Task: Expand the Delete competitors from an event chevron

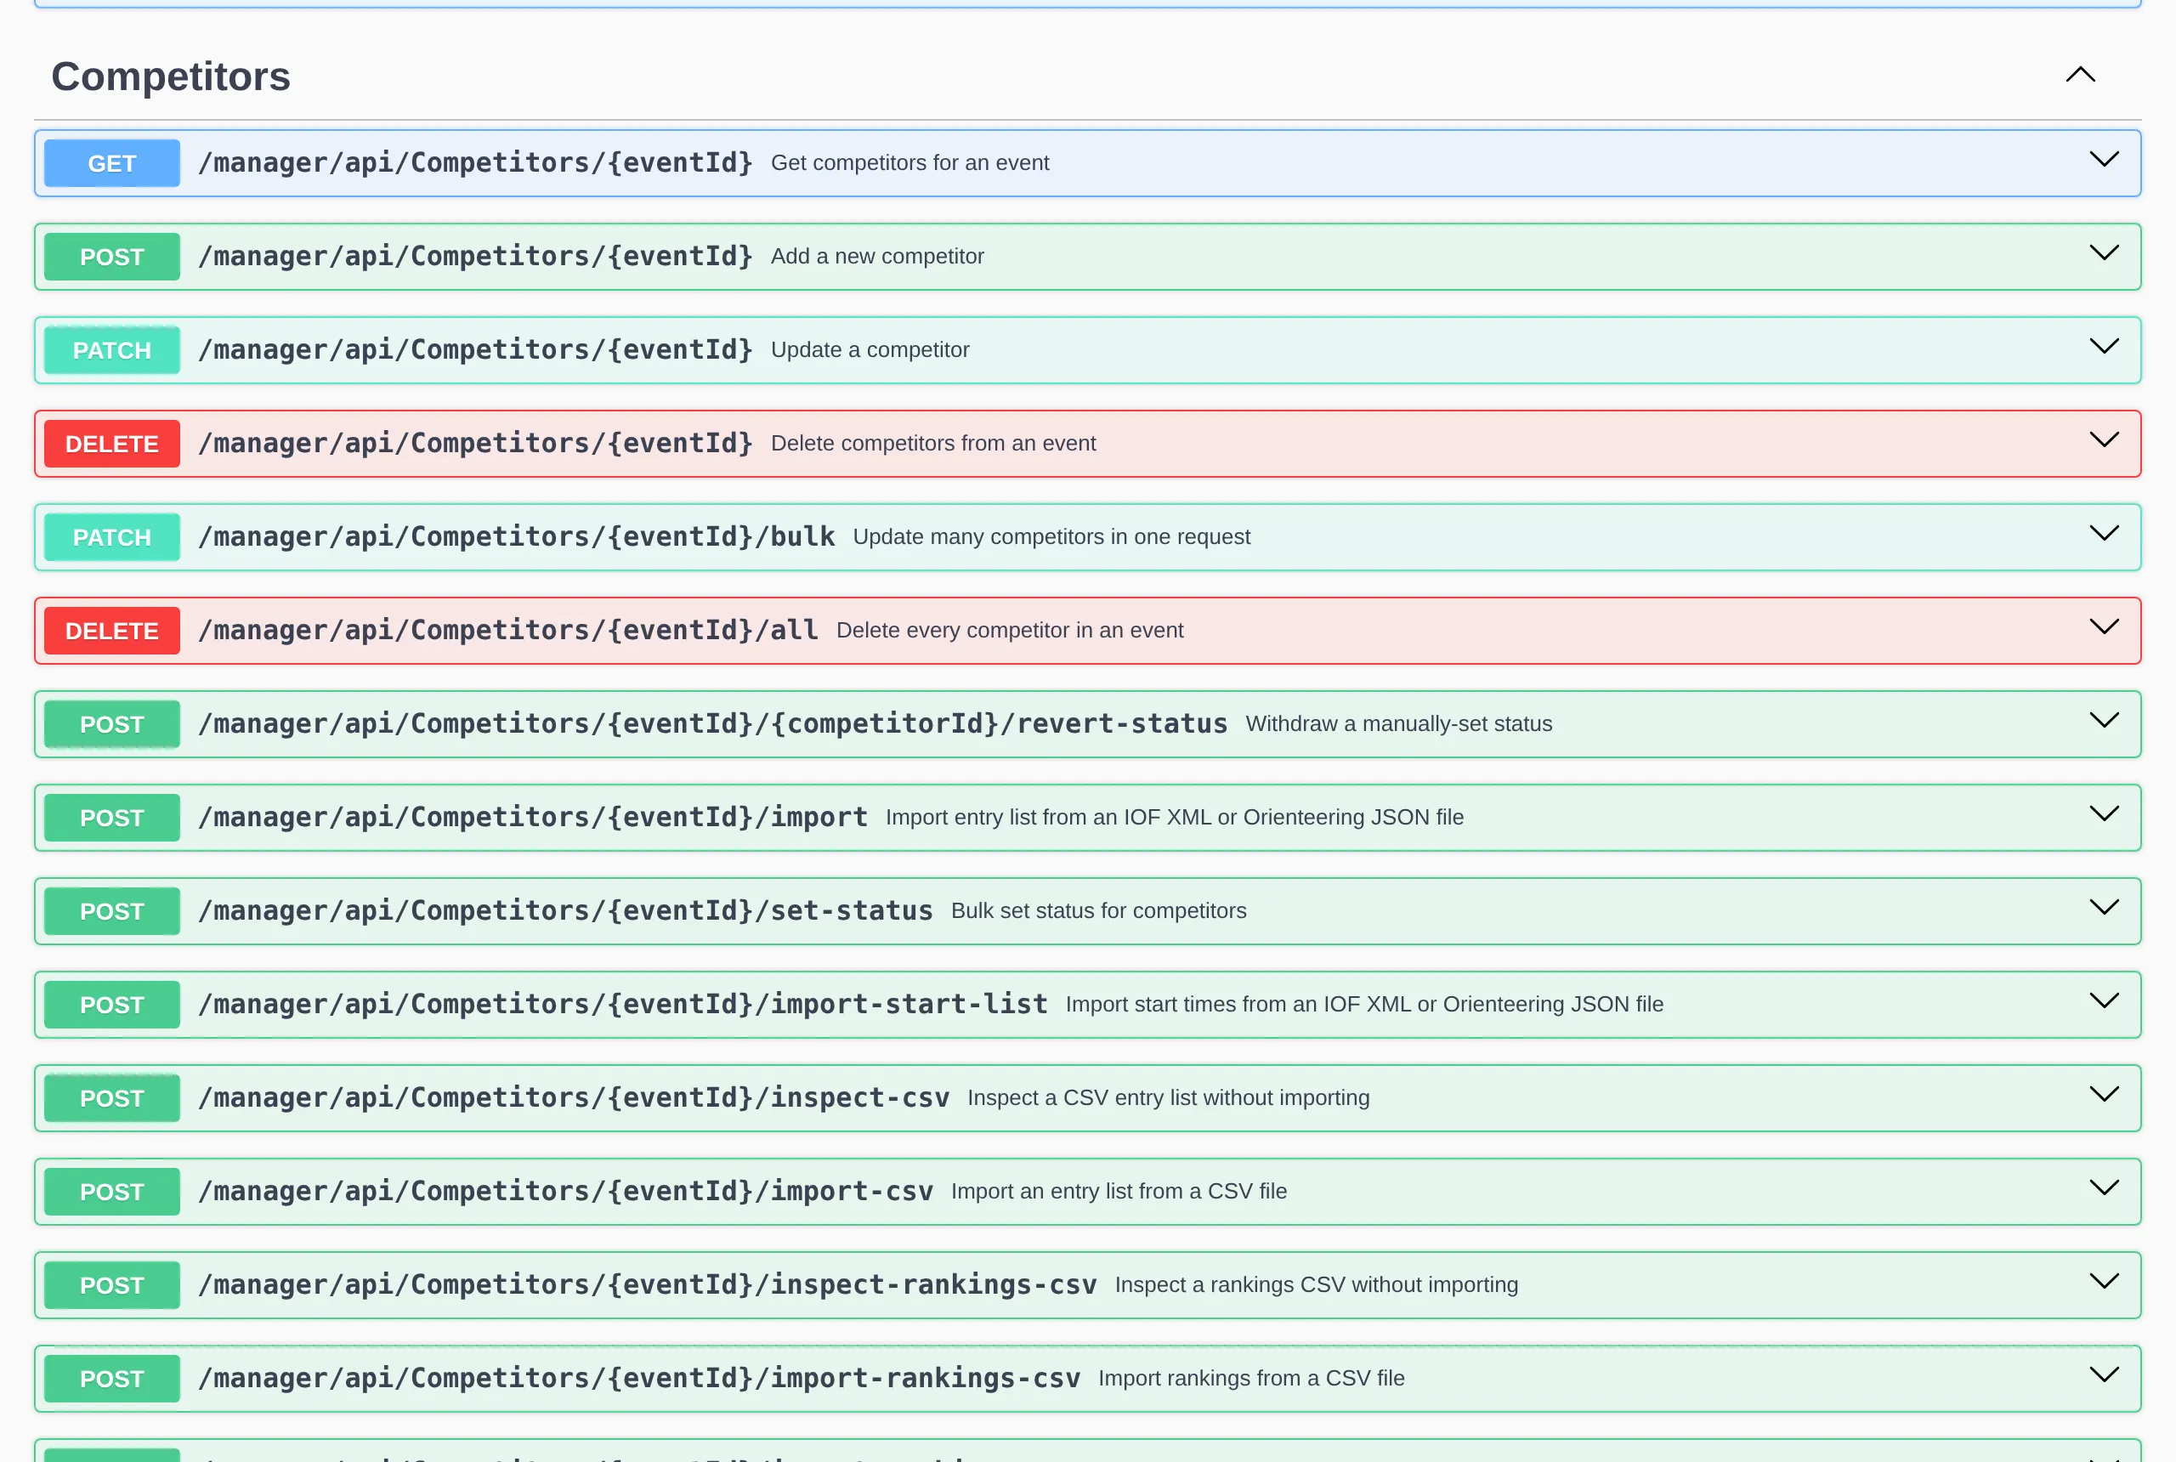Action: (x=2103, y=439)
